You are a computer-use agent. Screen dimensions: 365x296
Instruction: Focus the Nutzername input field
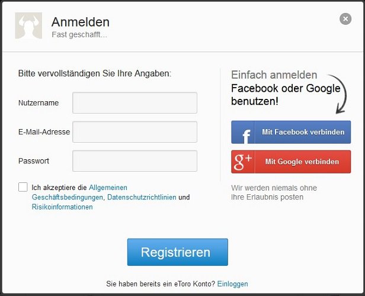point(135,103)
